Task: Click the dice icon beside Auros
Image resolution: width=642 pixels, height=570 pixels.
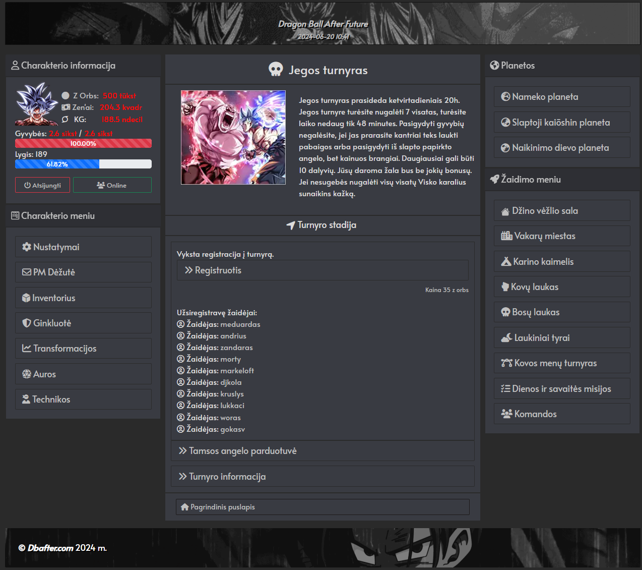Action: (27, 374)
